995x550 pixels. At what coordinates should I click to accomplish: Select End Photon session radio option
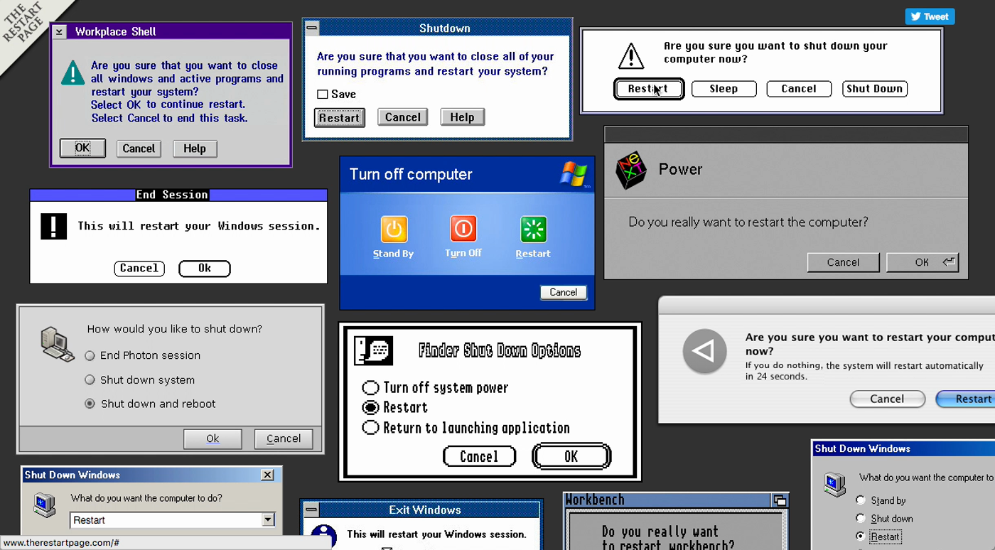pos(90,355)
